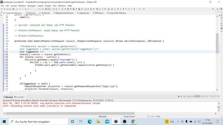The image size is (223, 125).
Task: Click the Smart Insert status entry
Action: tap(129, 117)
